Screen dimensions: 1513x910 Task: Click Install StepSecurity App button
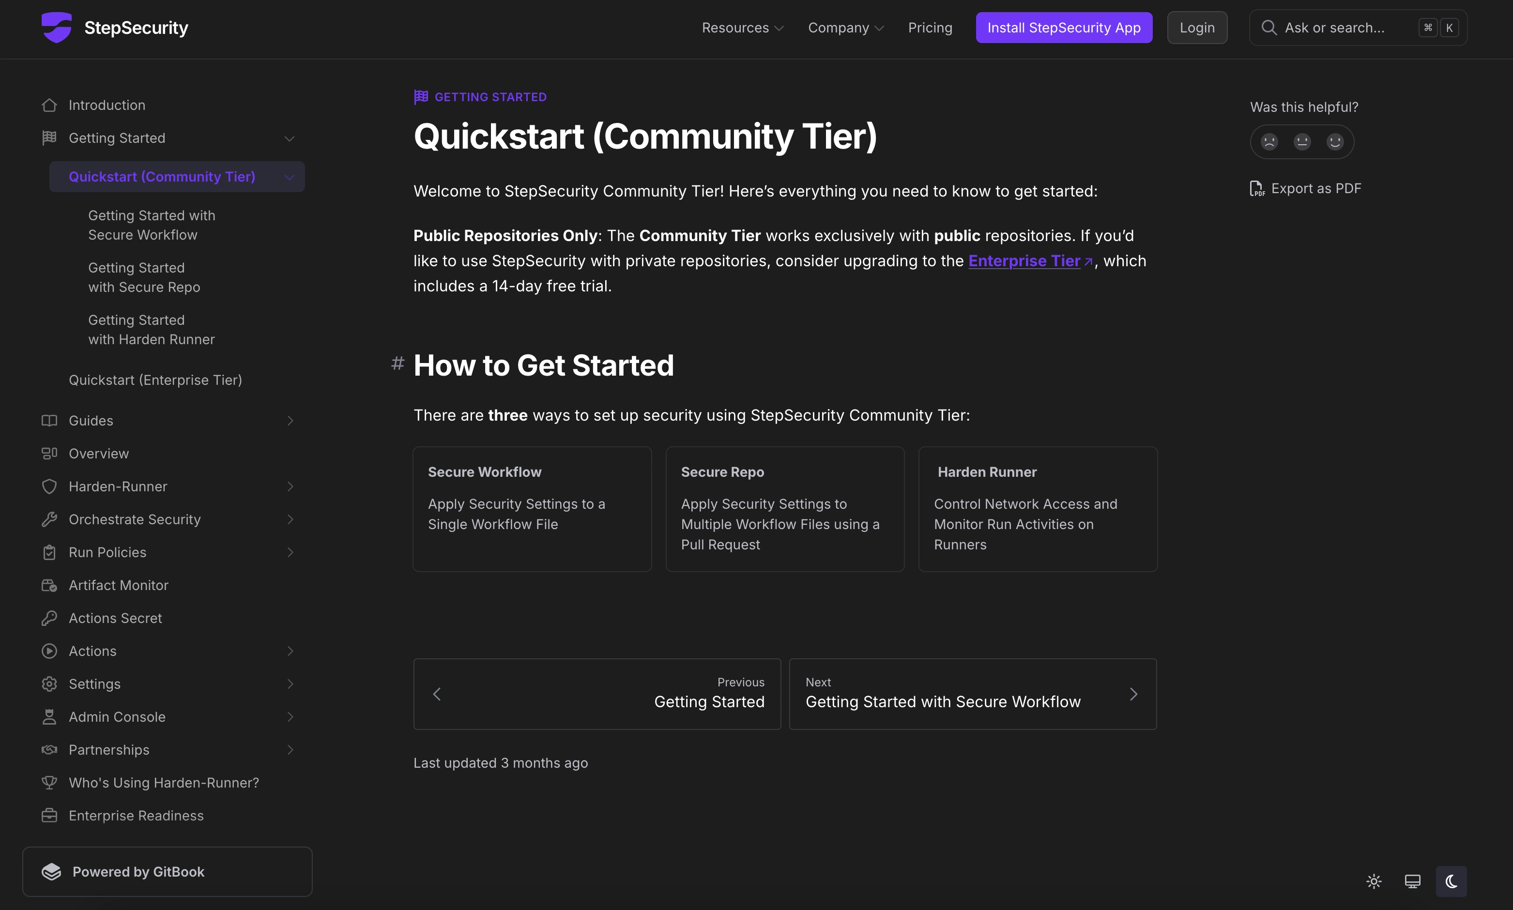pyautogui.click(x=1063, y=28)
